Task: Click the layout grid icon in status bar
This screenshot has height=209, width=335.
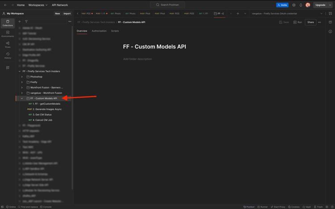Action: tap(327, 207)
